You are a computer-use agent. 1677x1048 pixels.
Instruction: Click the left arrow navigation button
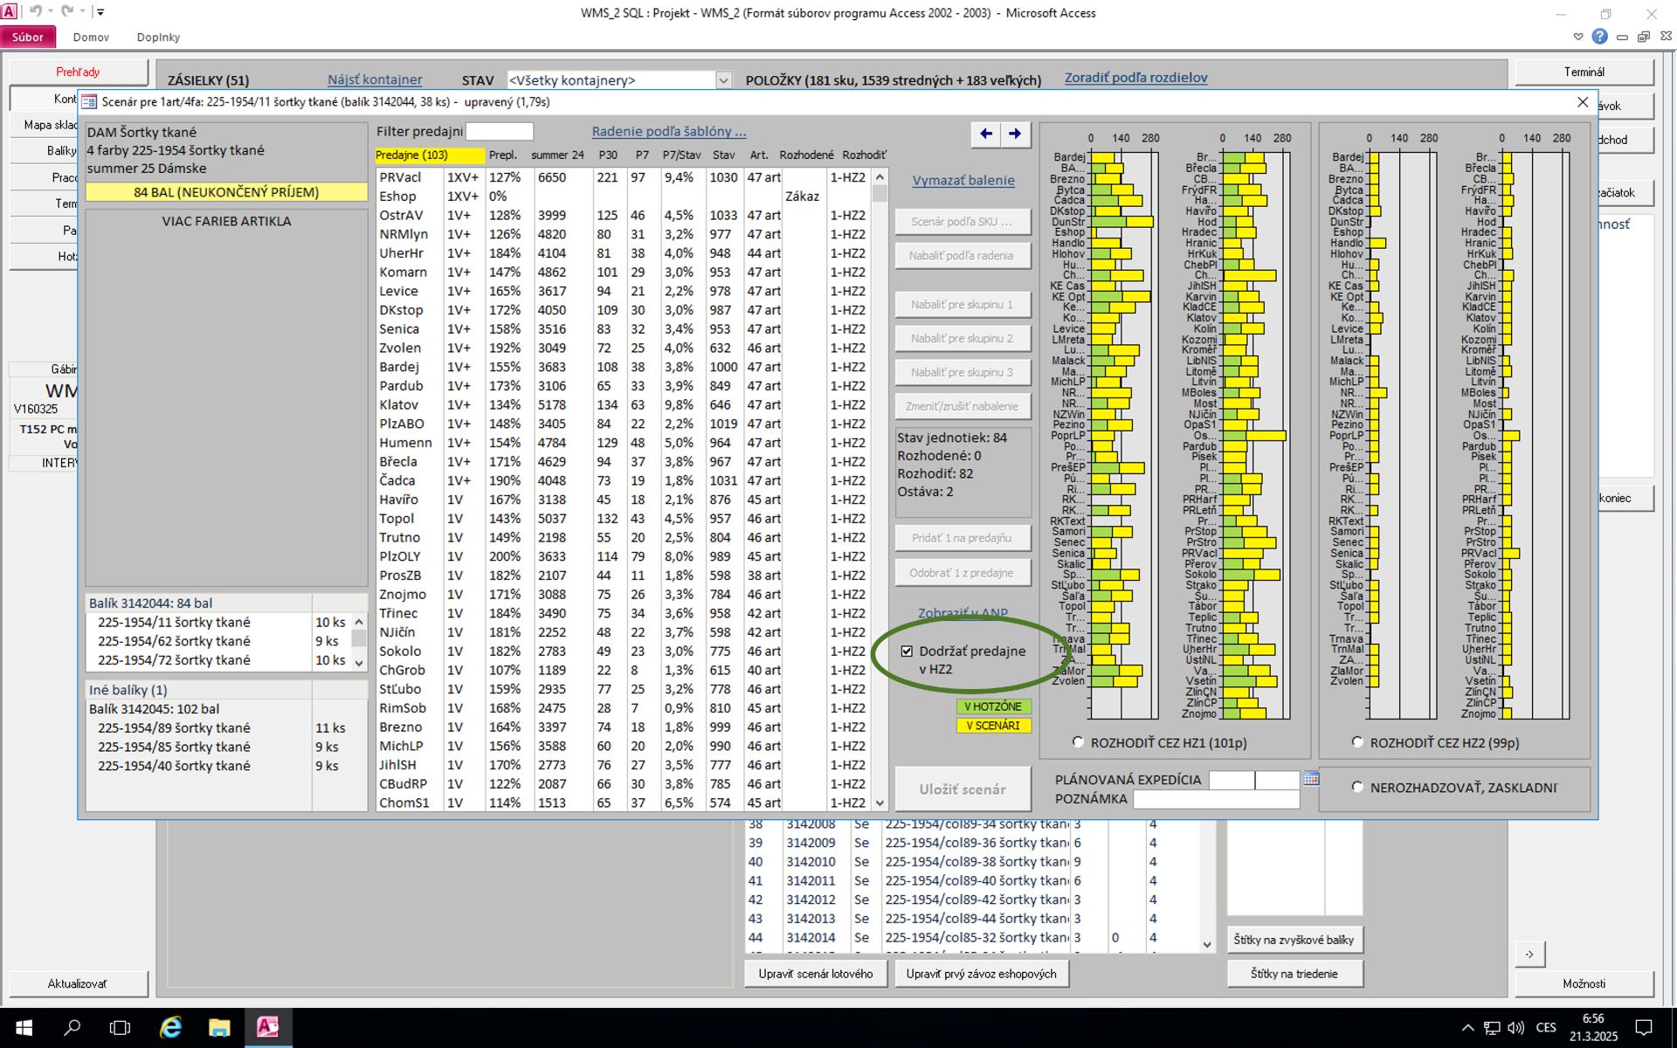click(x=986, y=134)
